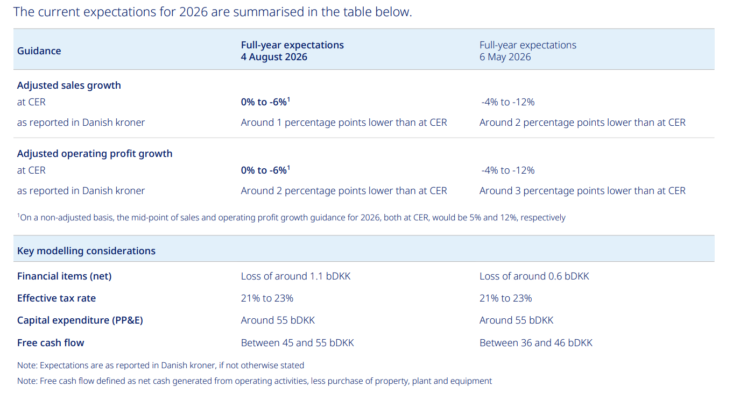Click the Adjusted sales growth row label
The height and width of the screenshot is (401, 733).
[x=69, y=85]
